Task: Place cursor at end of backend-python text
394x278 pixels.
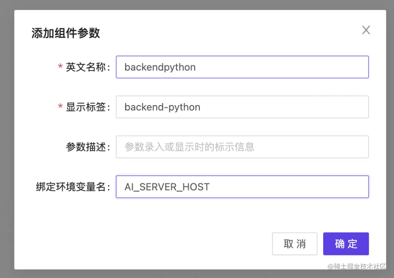Action: point(201,107)
